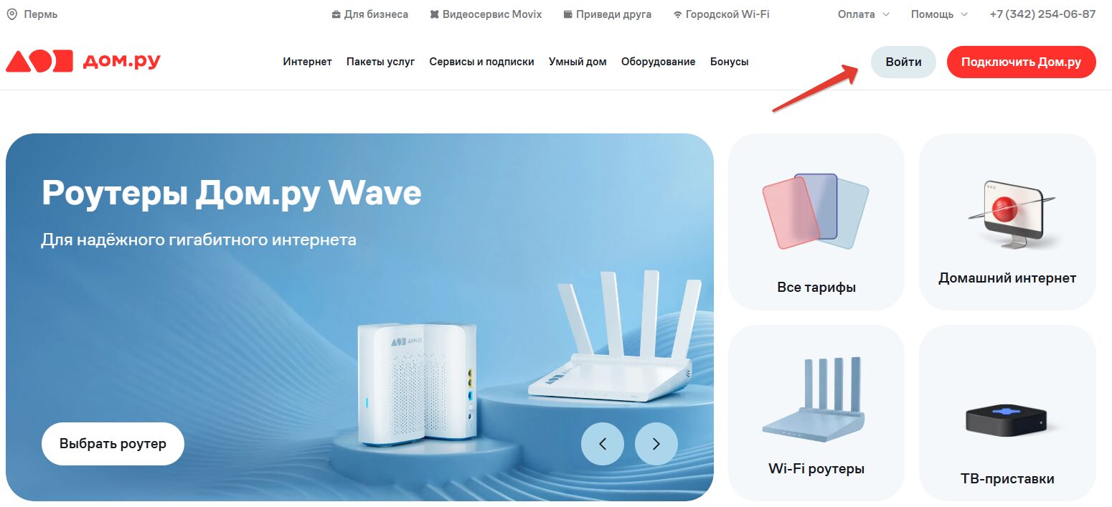Open the Домашний интернет monitor tile
The height and width of the screenshot is (507, 1112).
click(1007, 222)
